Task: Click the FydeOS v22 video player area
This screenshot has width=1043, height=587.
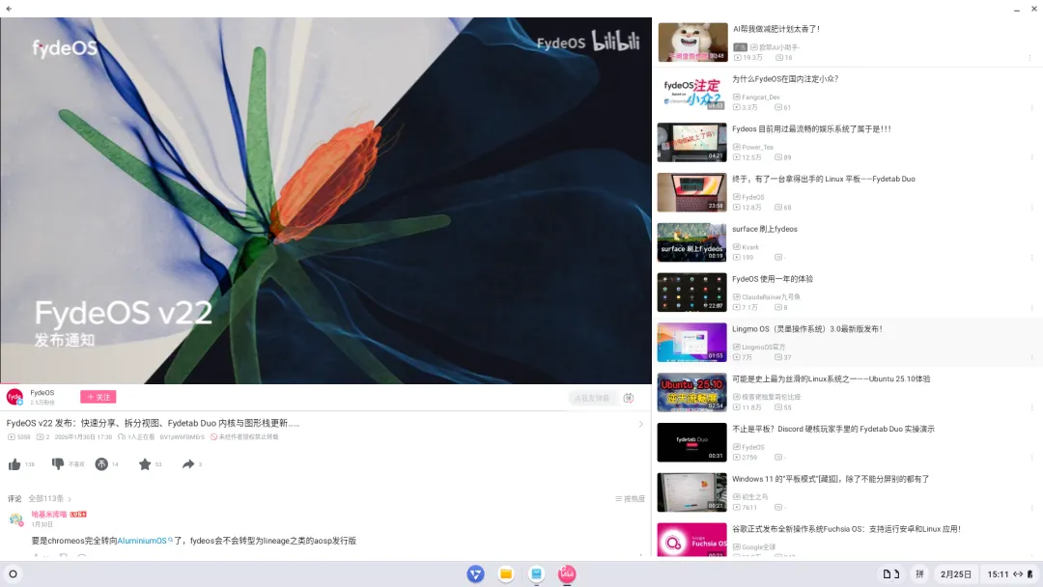Action: click(x=326, y=200)
